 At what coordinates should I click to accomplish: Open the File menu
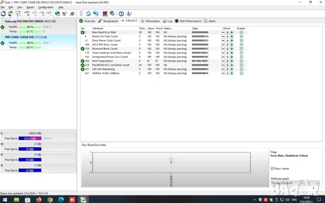coord(3,7)
